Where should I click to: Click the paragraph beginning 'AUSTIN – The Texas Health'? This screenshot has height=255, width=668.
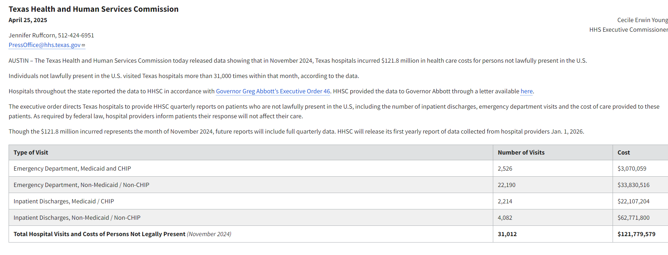coord(298,61)
